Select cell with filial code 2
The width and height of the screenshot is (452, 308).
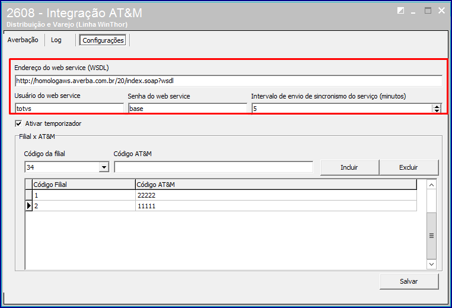84,206
